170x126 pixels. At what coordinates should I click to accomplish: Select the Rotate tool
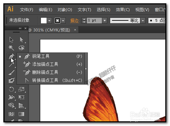pyautogui.click(x=11, y=89)
